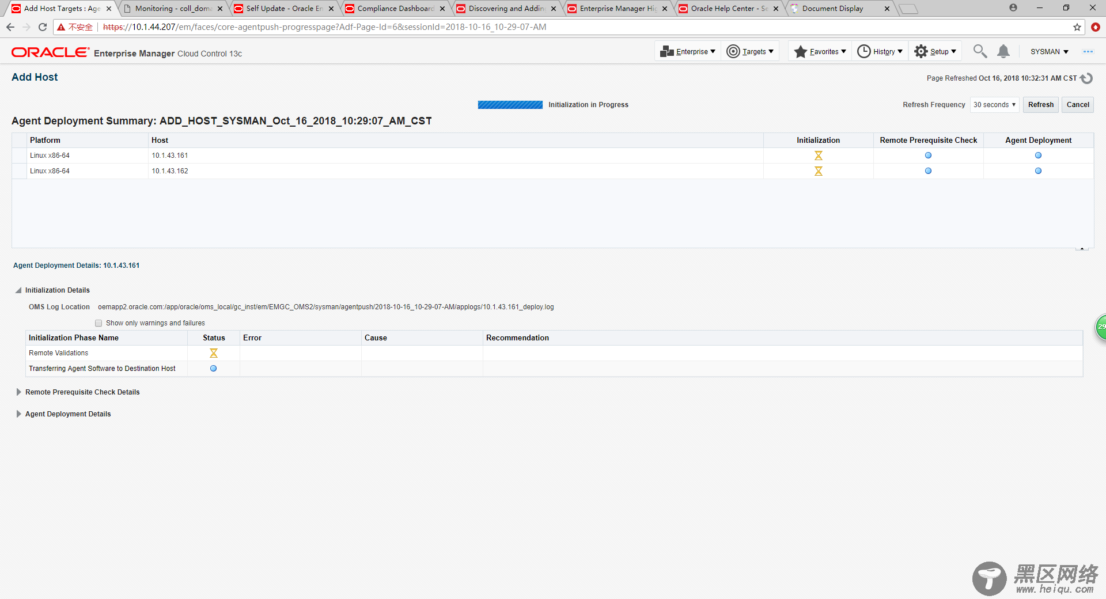Switch to Monitoring - coll_doma browser tab
Screen dimensions: 1106x599
173,9
